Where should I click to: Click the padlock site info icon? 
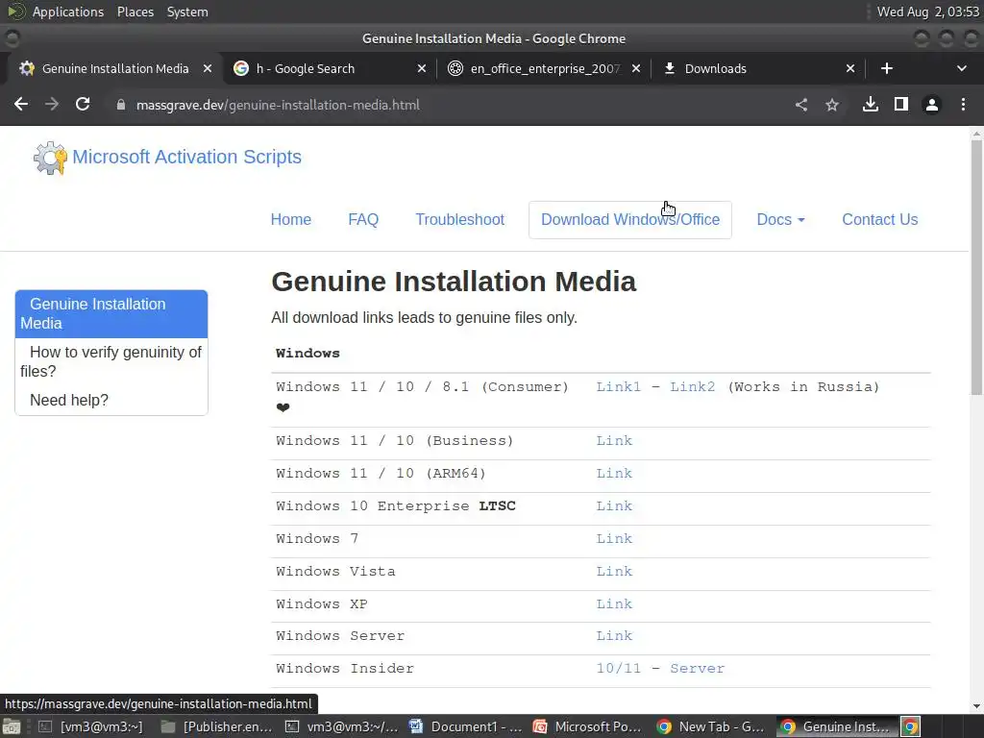click(x=120, y=105)
